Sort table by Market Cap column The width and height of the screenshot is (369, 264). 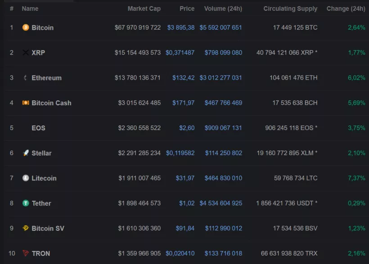[x=144, y=9]
